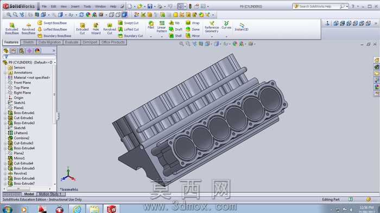Select the Dome tool

(193, 29)
